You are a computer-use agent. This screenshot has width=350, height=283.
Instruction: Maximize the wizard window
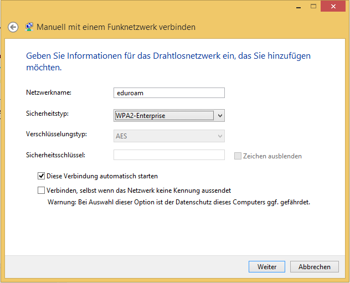coord(313,7)
